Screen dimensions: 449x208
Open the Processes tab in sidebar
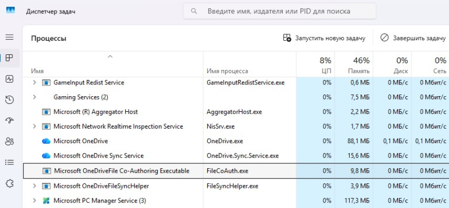[x=10, y=58]
